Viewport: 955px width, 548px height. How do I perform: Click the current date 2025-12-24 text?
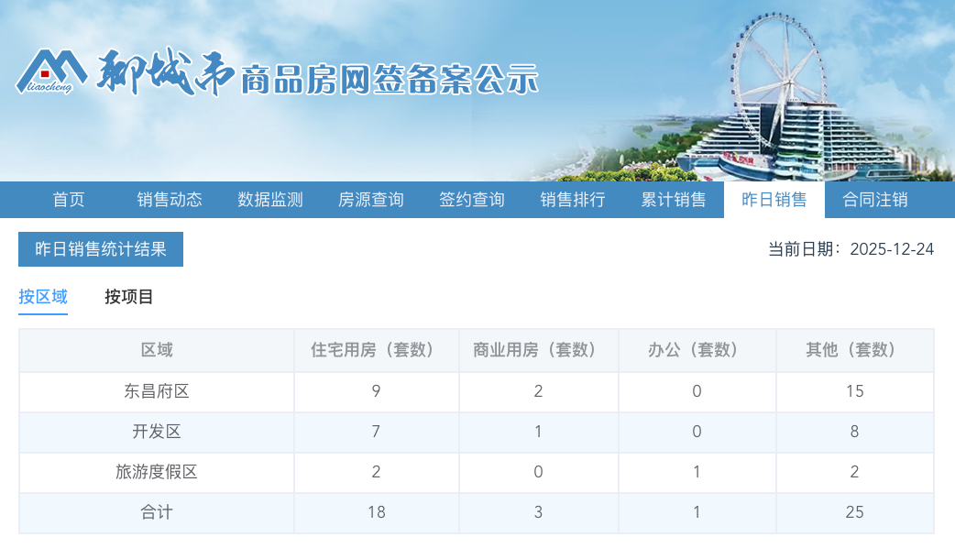(x=892, y=248)
